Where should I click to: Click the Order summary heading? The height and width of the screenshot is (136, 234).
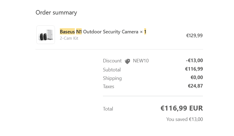56,12
